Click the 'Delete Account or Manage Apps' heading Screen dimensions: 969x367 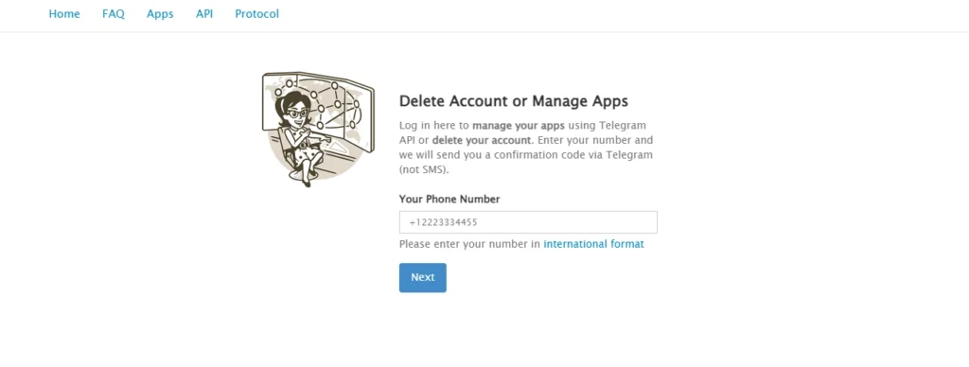514,100
